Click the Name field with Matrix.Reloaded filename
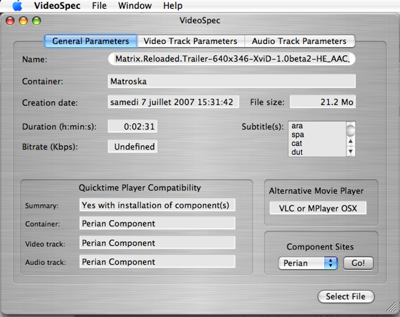Image resolution: width=400 pixels, height=317 pixels. 232,59
